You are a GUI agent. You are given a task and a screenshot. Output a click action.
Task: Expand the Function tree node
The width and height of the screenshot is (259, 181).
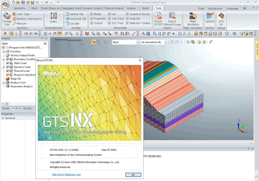click(x=3, y=52)
